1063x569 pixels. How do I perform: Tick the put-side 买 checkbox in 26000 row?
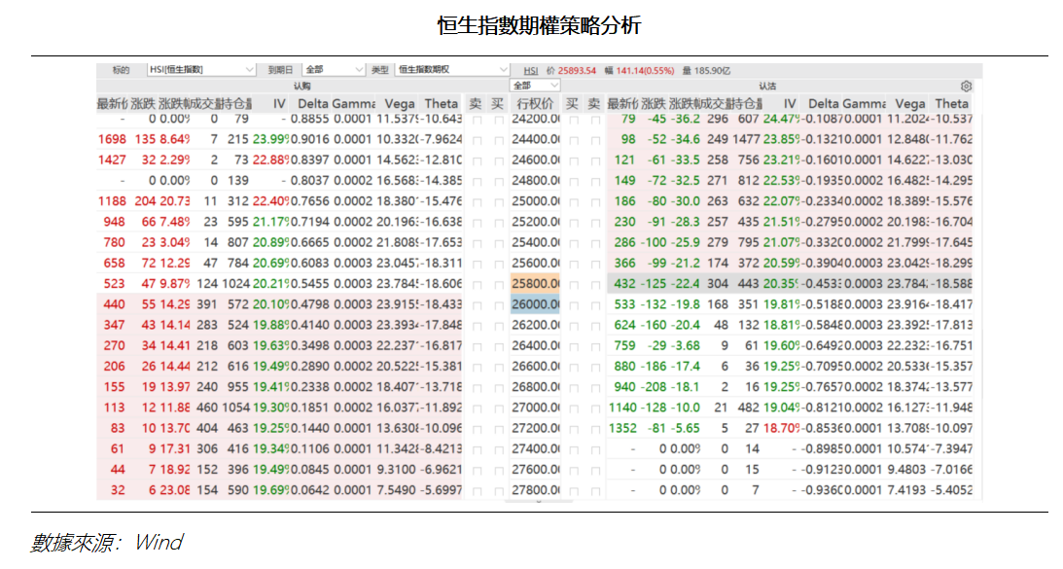point(574,305)
